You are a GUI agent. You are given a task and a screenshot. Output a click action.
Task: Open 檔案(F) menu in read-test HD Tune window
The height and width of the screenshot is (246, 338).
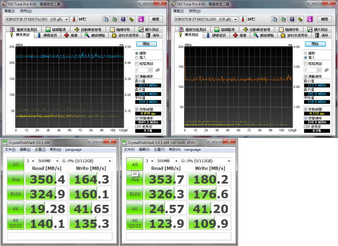[10, 11]
